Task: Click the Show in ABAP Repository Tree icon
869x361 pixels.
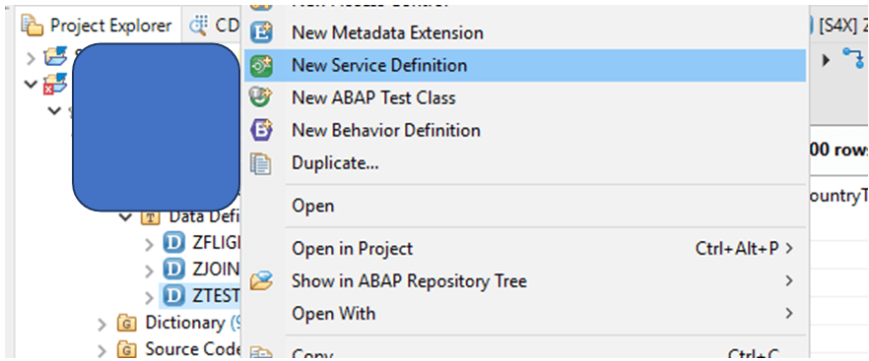Action: 262,281
